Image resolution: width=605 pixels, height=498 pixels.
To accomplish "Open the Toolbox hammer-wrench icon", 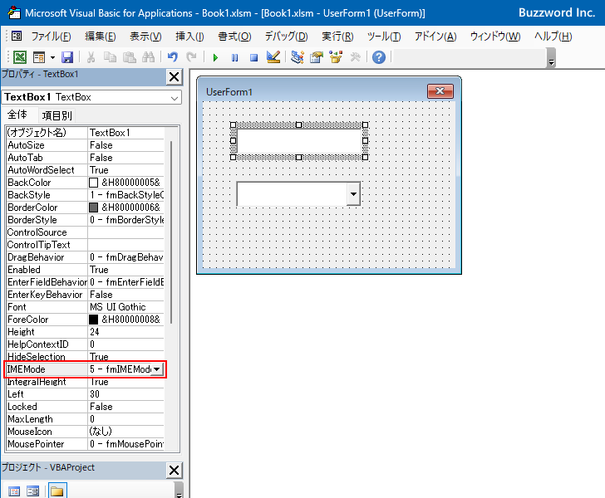I will [355, 57].
